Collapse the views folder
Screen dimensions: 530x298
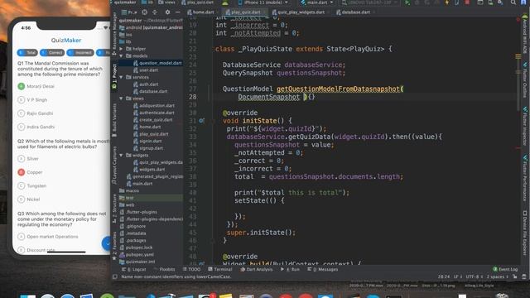pyautogui.click(x=122, y=99)
